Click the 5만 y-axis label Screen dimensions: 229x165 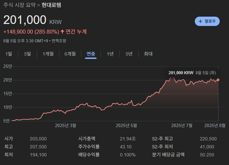pos(6,121)
